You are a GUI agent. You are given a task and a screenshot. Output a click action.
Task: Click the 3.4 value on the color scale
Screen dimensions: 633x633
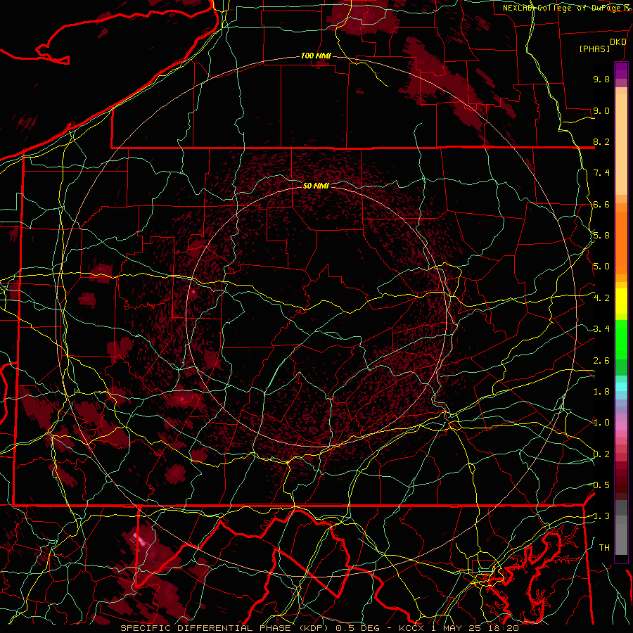(601, 329)
